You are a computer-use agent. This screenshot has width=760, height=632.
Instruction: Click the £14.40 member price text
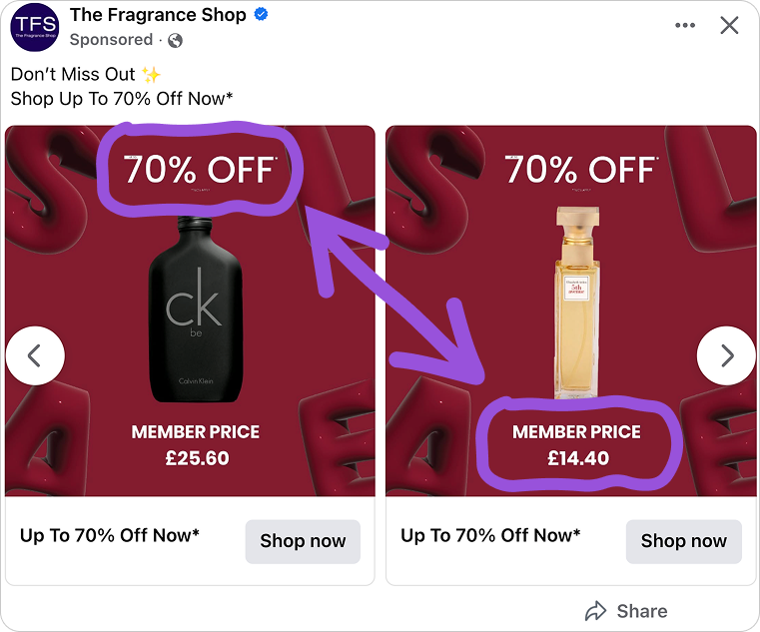(x=577, y=459)
